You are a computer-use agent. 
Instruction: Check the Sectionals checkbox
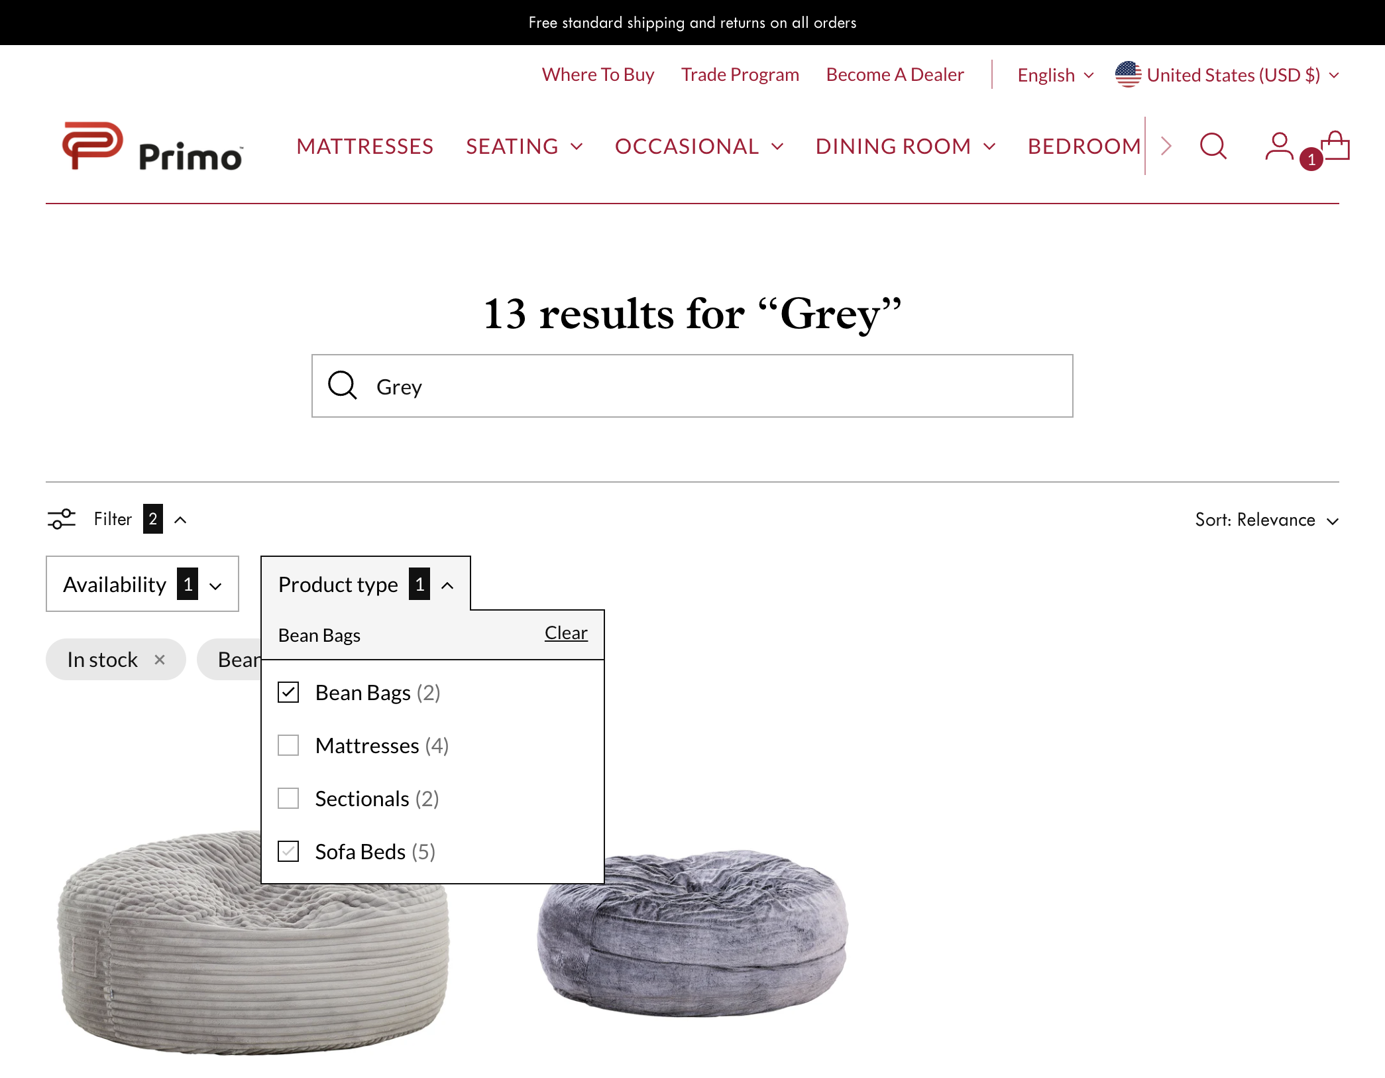point(288,798)
